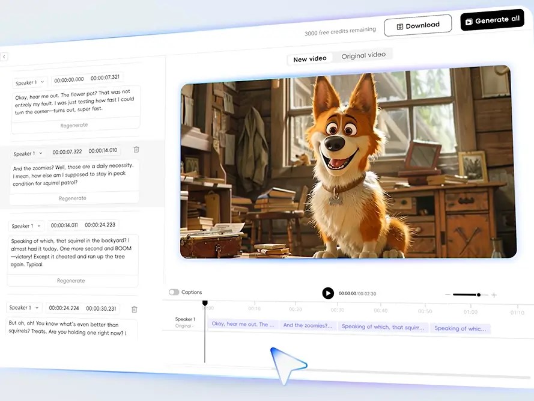Edit end time 00:00:14.010

103,150
